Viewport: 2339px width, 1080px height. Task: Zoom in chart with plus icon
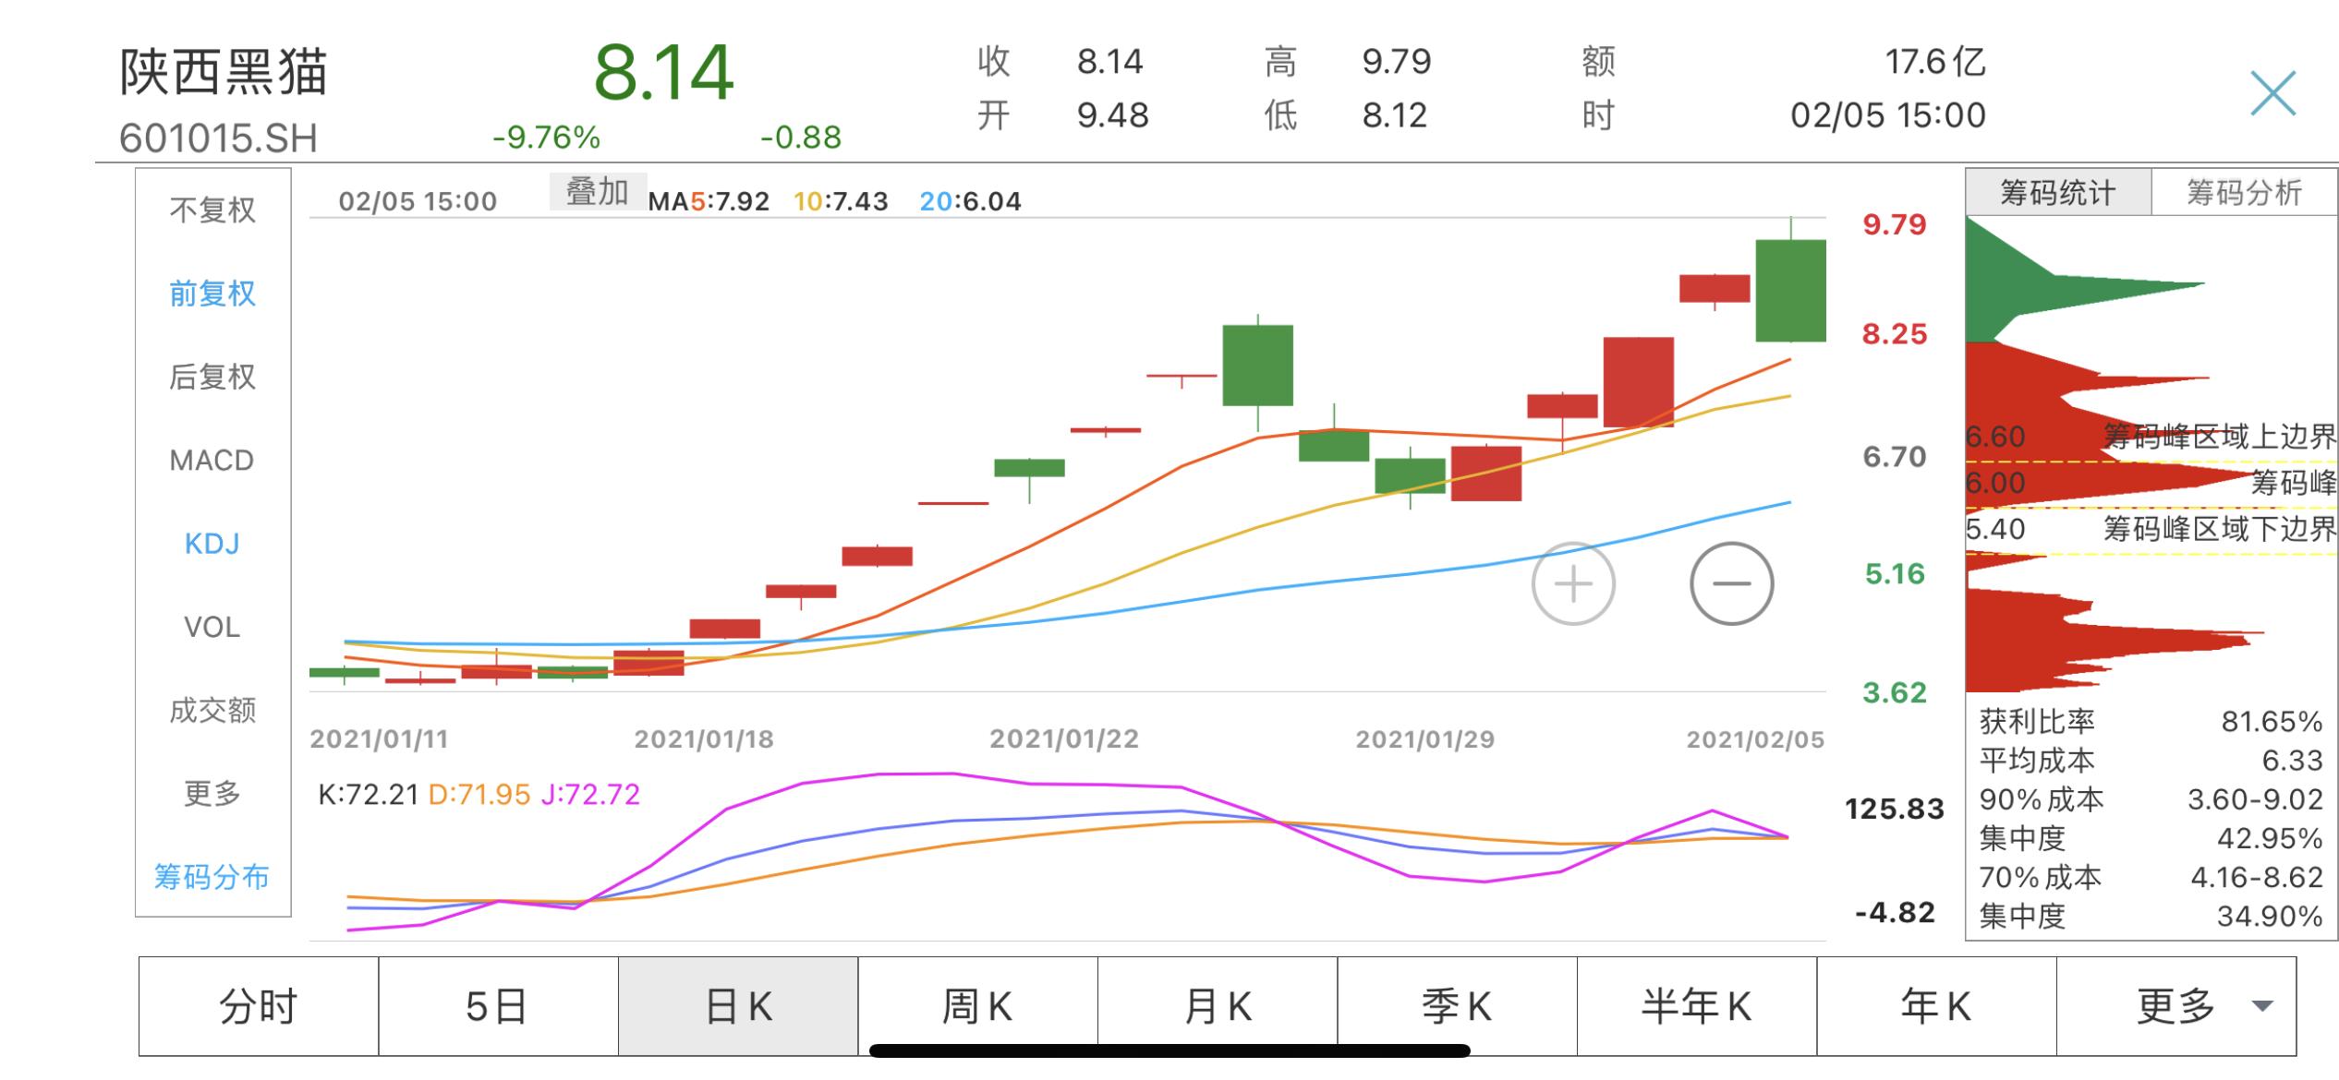(1572, 583)
